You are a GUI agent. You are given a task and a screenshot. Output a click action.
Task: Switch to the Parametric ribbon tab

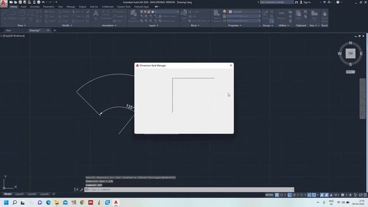48,6
